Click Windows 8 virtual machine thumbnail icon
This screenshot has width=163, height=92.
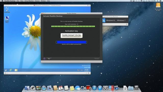tap(104, 20)
